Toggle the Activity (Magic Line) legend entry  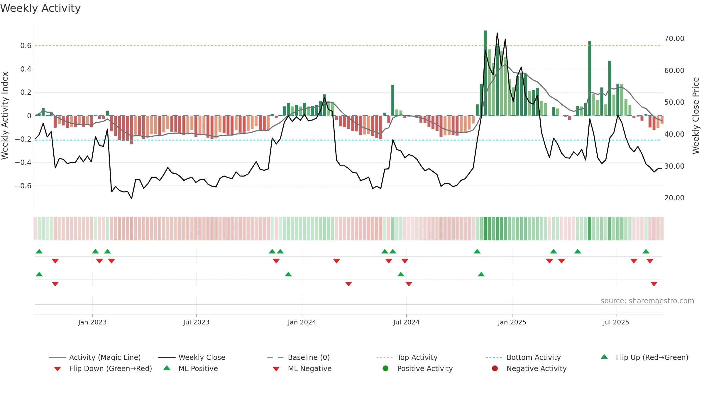point(95,357)
